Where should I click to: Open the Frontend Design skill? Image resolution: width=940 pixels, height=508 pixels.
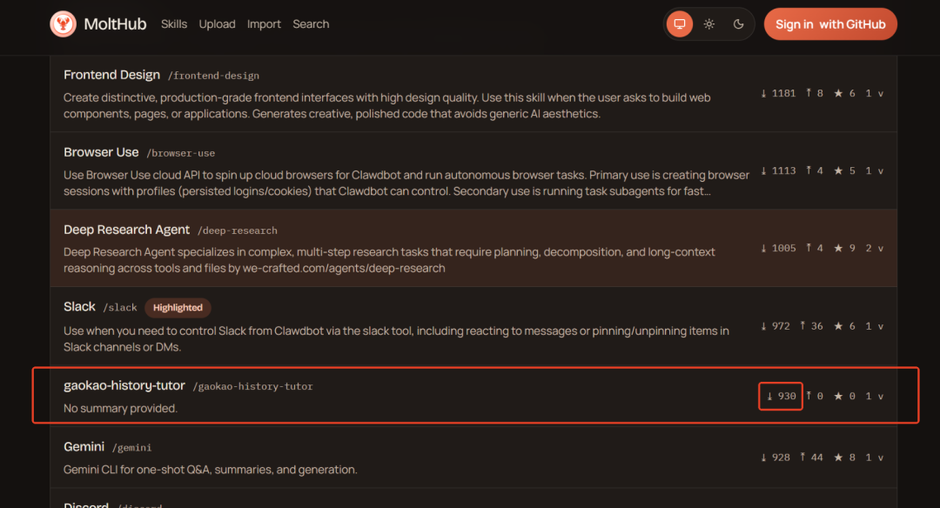tap(112, 75)
